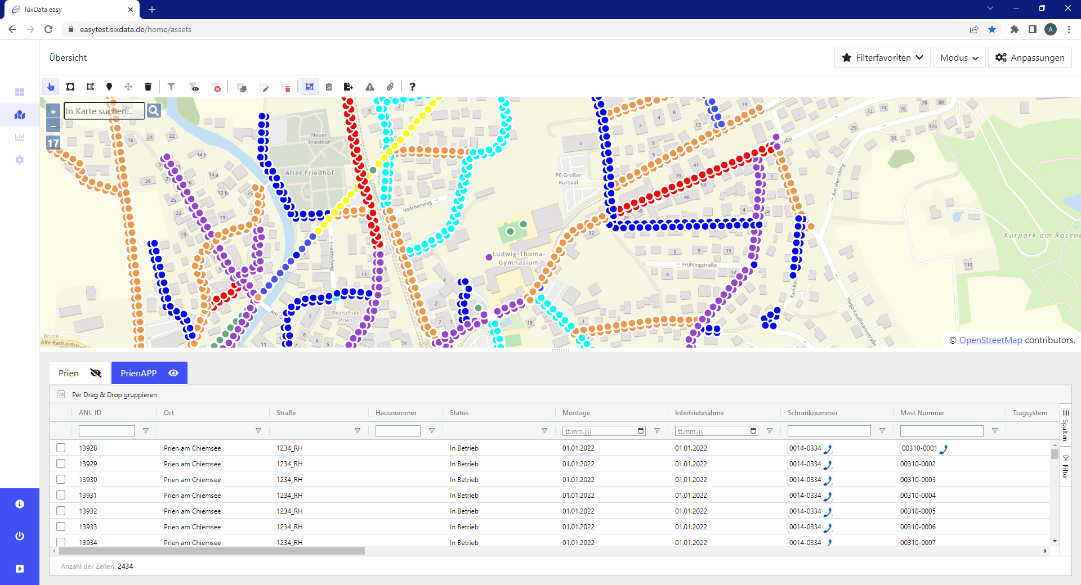This screenshot has height=585, width=1081.
Task: Click the black trash can icon
Action: coord(148,87)
